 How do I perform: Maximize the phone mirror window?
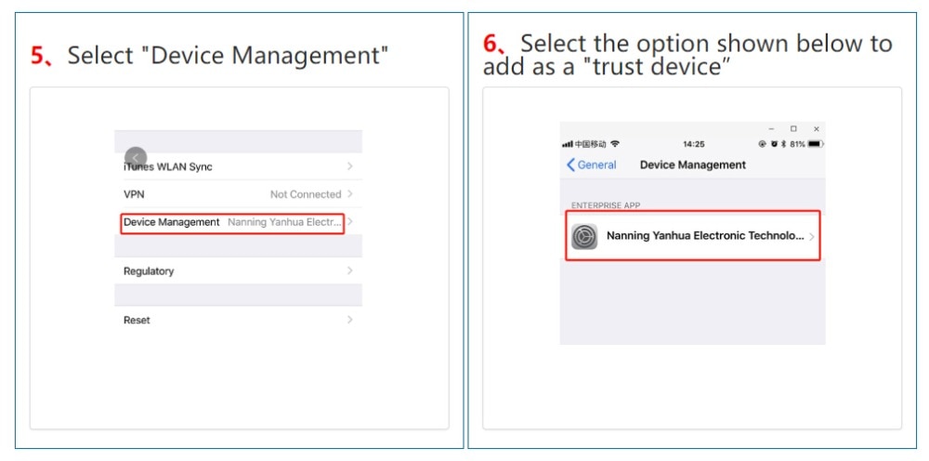(793, 128)
